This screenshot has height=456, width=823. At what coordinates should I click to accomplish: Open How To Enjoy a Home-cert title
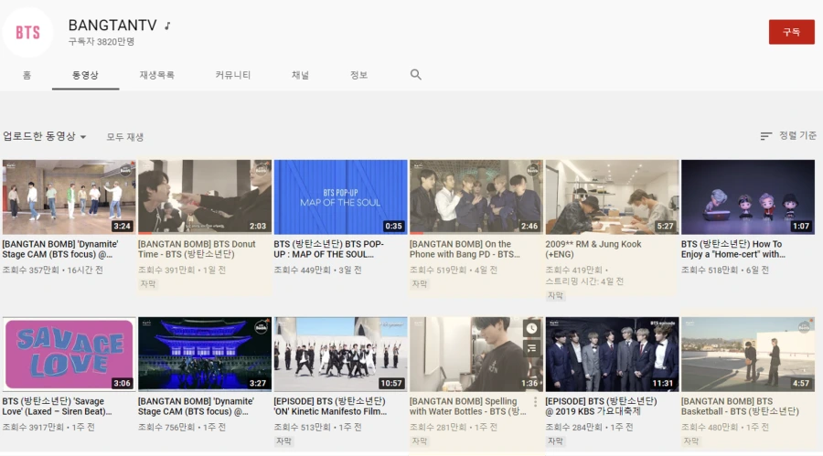coord(733,249)
